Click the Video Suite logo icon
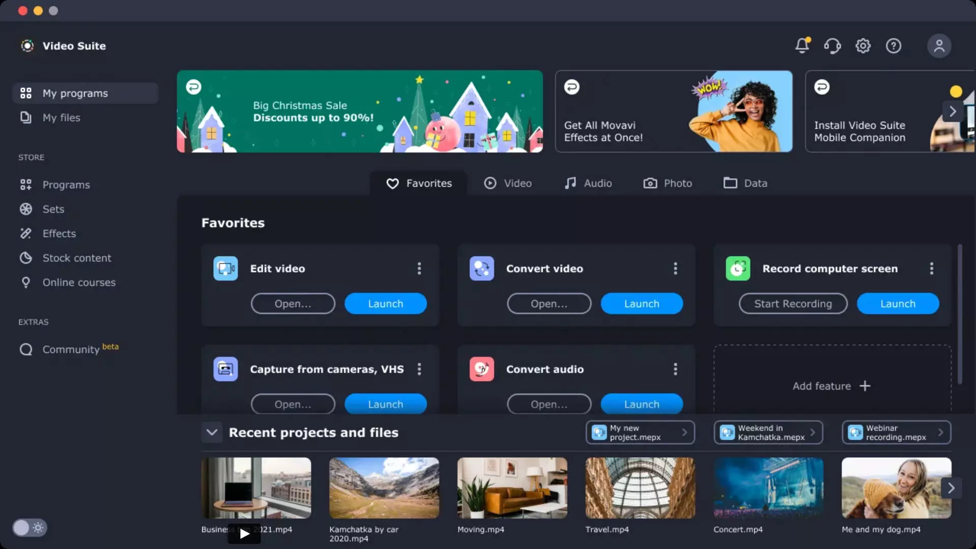Screen dimensions: 976x549 27,46
